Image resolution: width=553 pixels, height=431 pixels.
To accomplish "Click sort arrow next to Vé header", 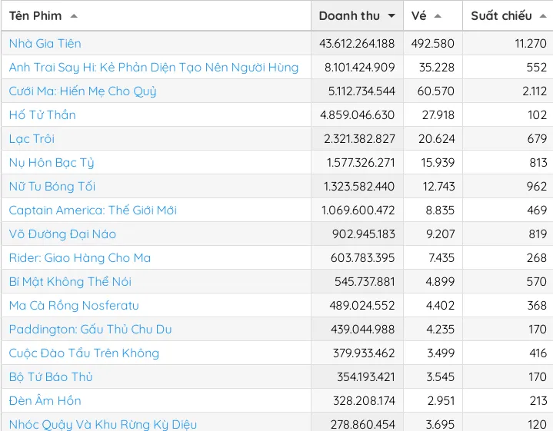I will 438,16.
